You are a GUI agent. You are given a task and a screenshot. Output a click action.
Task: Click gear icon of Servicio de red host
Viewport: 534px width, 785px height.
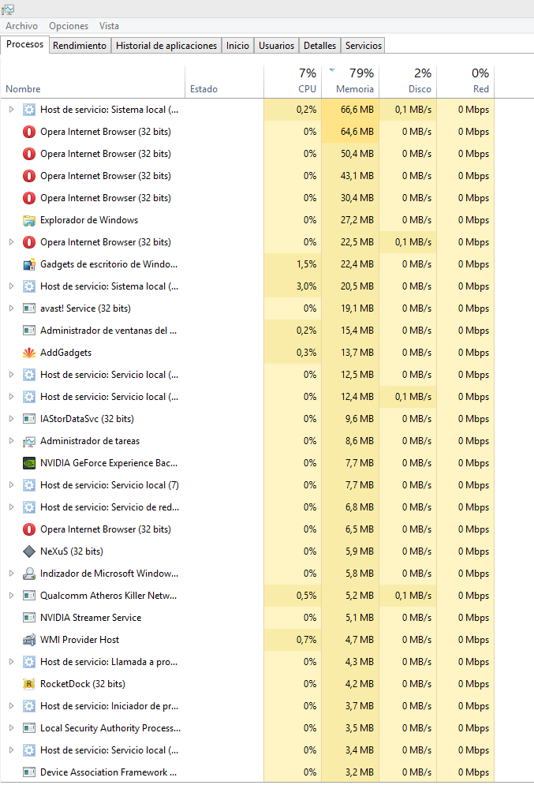point(29,507)
